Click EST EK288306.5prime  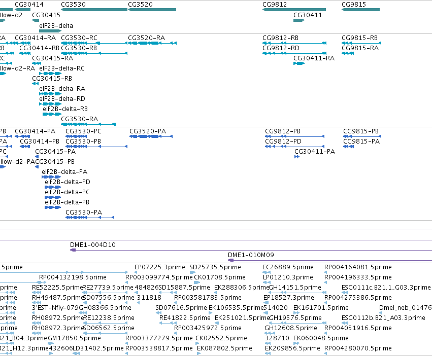[x=242, y=288]
